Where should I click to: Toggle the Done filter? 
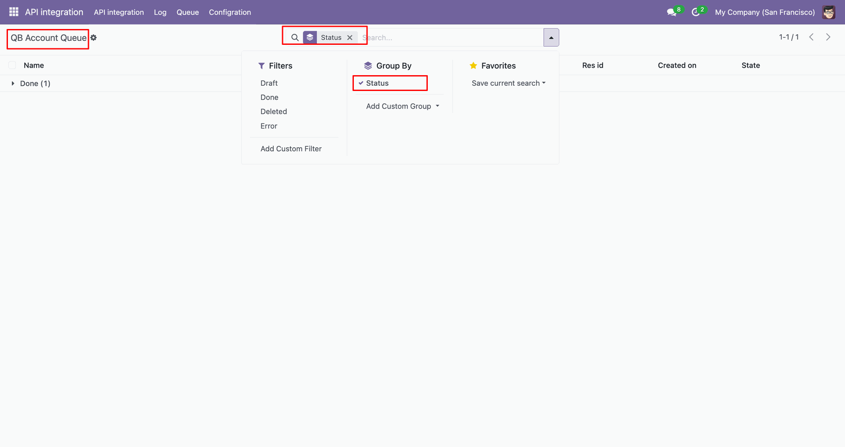269,97
